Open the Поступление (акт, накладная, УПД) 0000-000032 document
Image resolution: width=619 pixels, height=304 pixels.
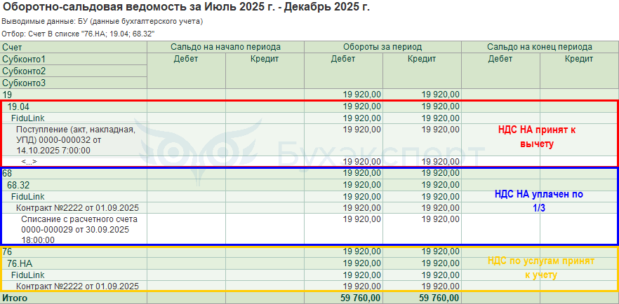(x=76, y=140)
